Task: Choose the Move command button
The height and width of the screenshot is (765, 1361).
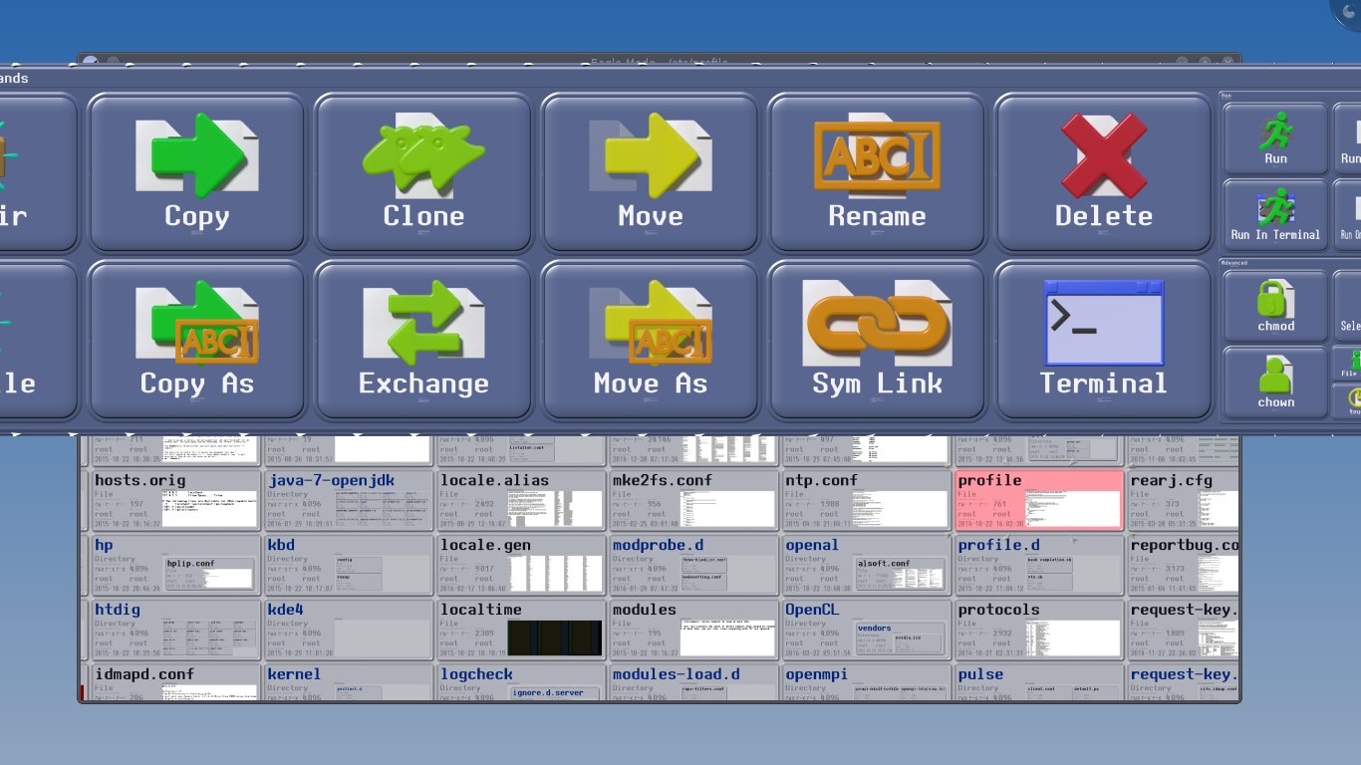Action: coord(650,173)
